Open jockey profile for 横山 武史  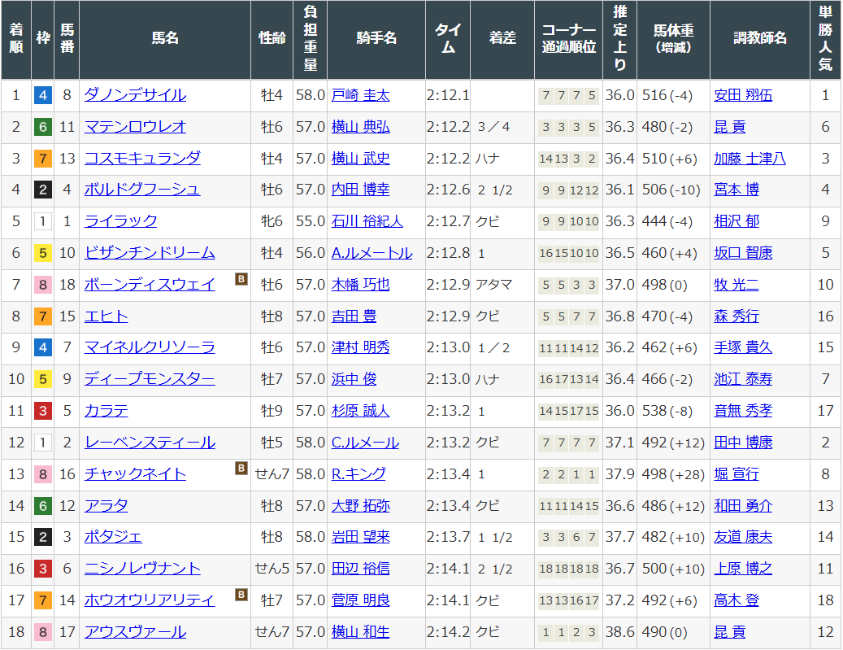361,159
